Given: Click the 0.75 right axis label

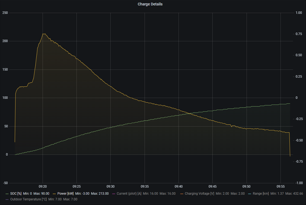Looking at the screenshot, I should (299, 34).
